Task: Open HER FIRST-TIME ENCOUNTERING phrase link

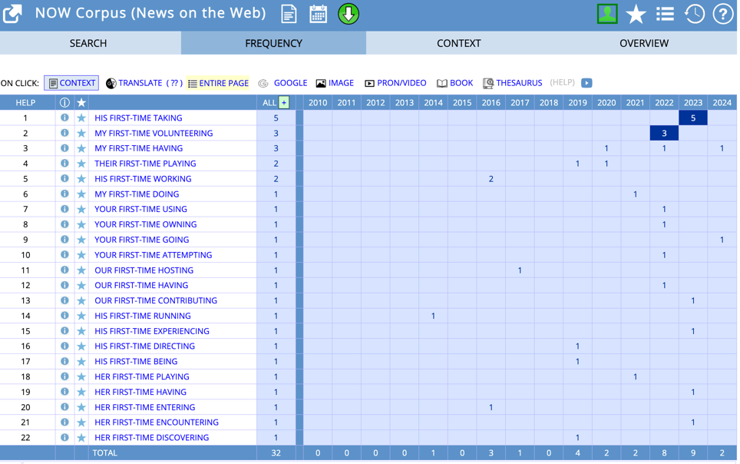Action: pyautogui.click(x=157, y=423)
